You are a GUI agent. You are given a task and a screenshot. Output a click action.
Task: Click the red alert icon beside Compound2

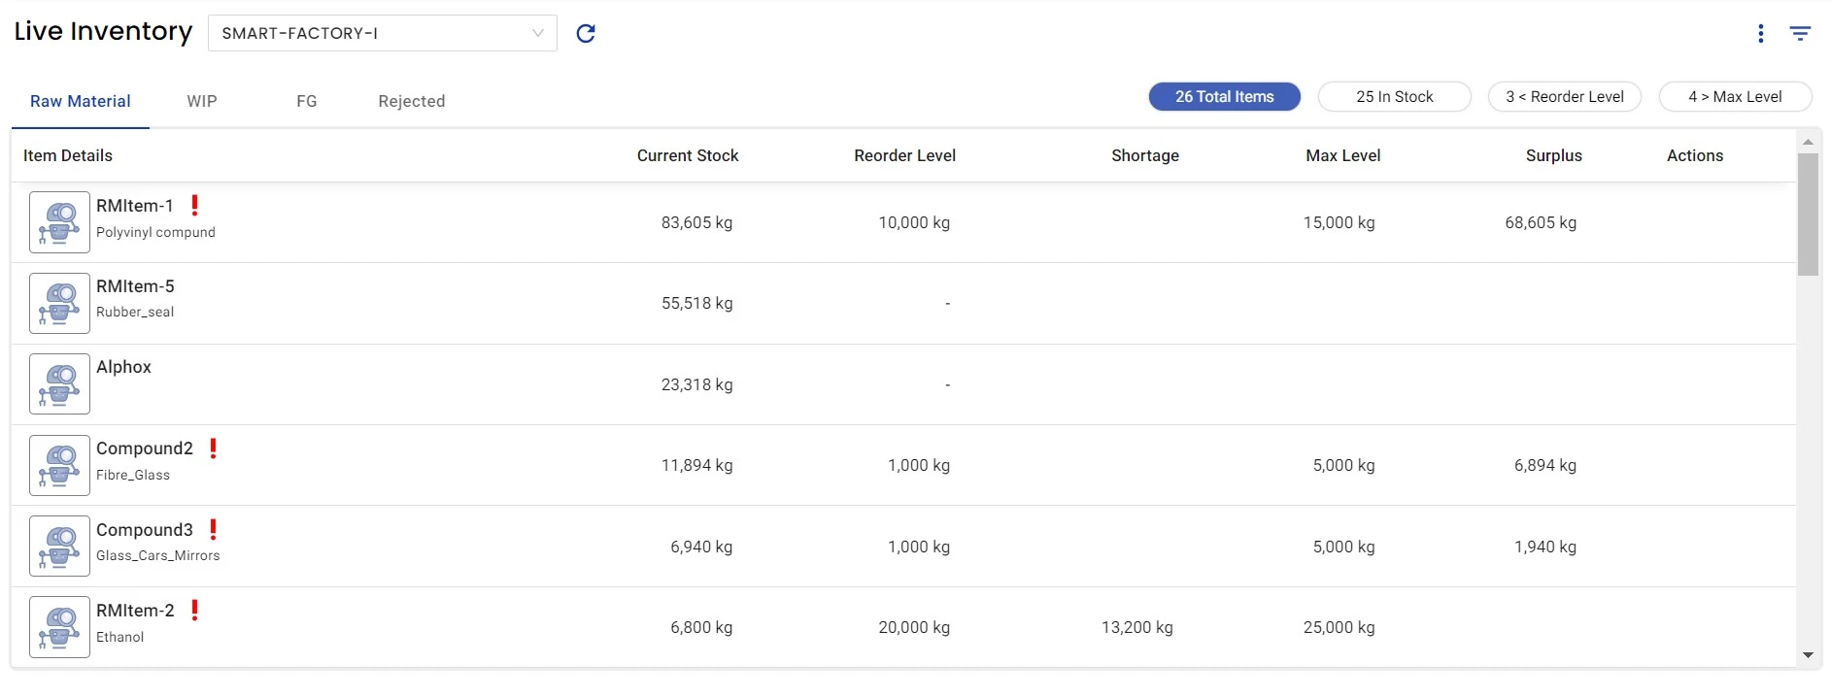214,448
